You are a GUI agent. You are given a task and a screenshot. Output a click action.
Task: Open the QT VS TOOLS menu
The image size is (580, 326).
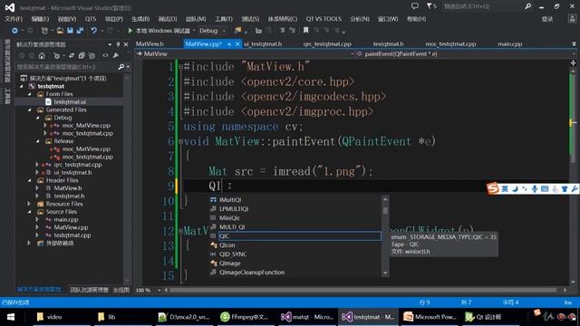[x=324, y=19]
